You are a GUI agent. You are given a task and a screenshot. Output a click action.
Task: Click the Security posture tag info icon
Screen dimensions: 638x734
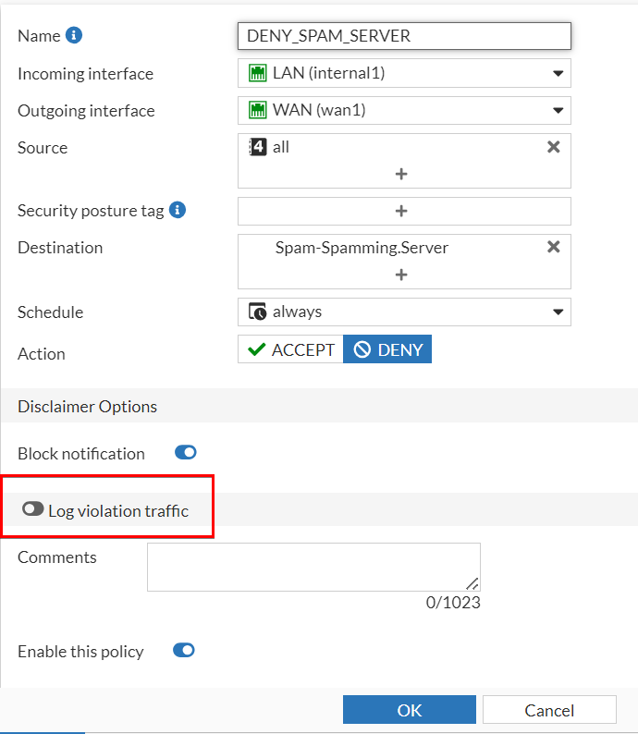178,210
